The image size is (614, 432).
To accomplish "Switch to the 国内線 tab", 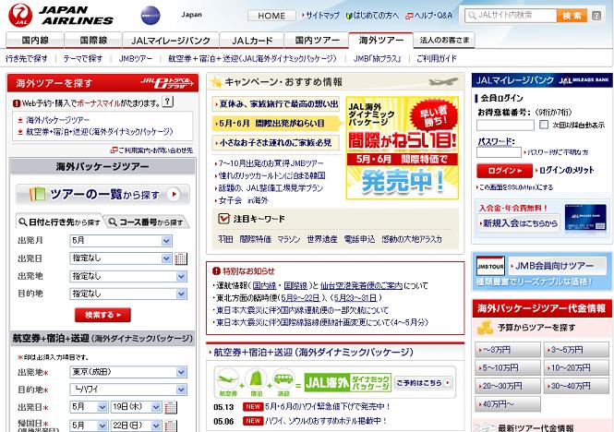I will coord(35,41).
